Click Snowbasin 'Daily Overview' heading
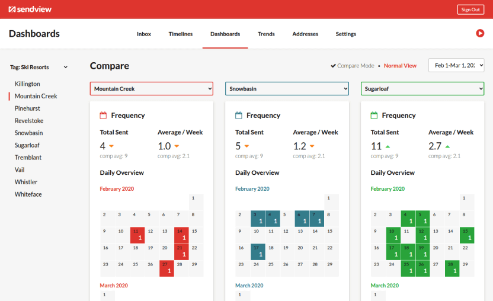 (257, 172)
